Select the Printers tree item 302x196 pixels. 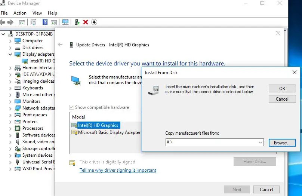30,122
